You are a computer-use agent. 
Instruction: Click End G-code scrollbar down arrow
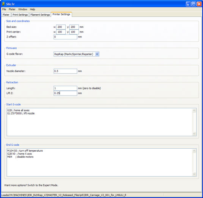[x=194, y=174]
